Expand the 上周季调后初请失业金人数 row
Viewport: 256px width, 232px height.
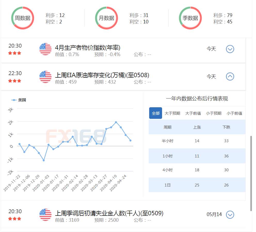coord(230,215)
